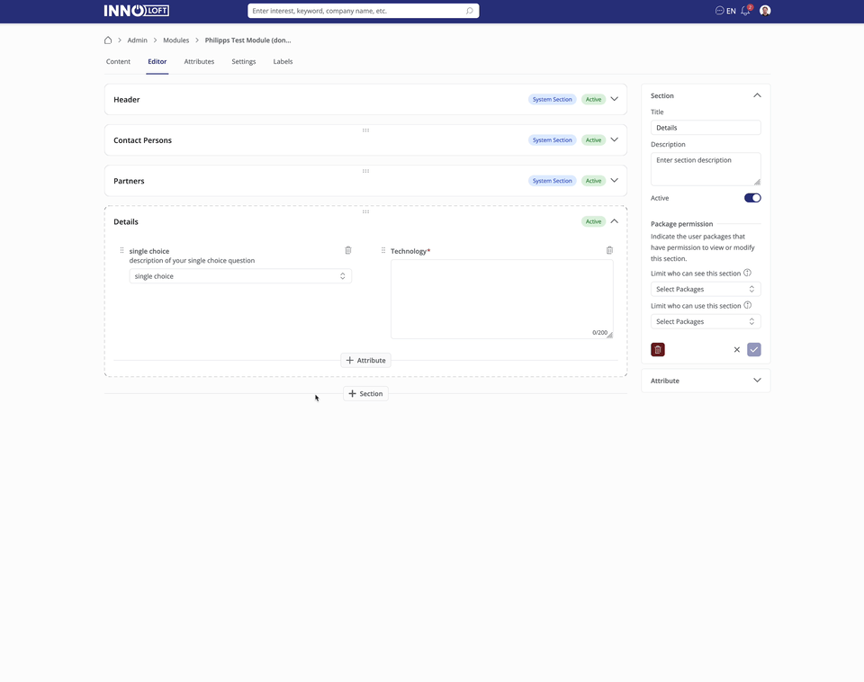Open 'Limit who can use' package select
Screen dimensions: 864x682
point(706,321)
